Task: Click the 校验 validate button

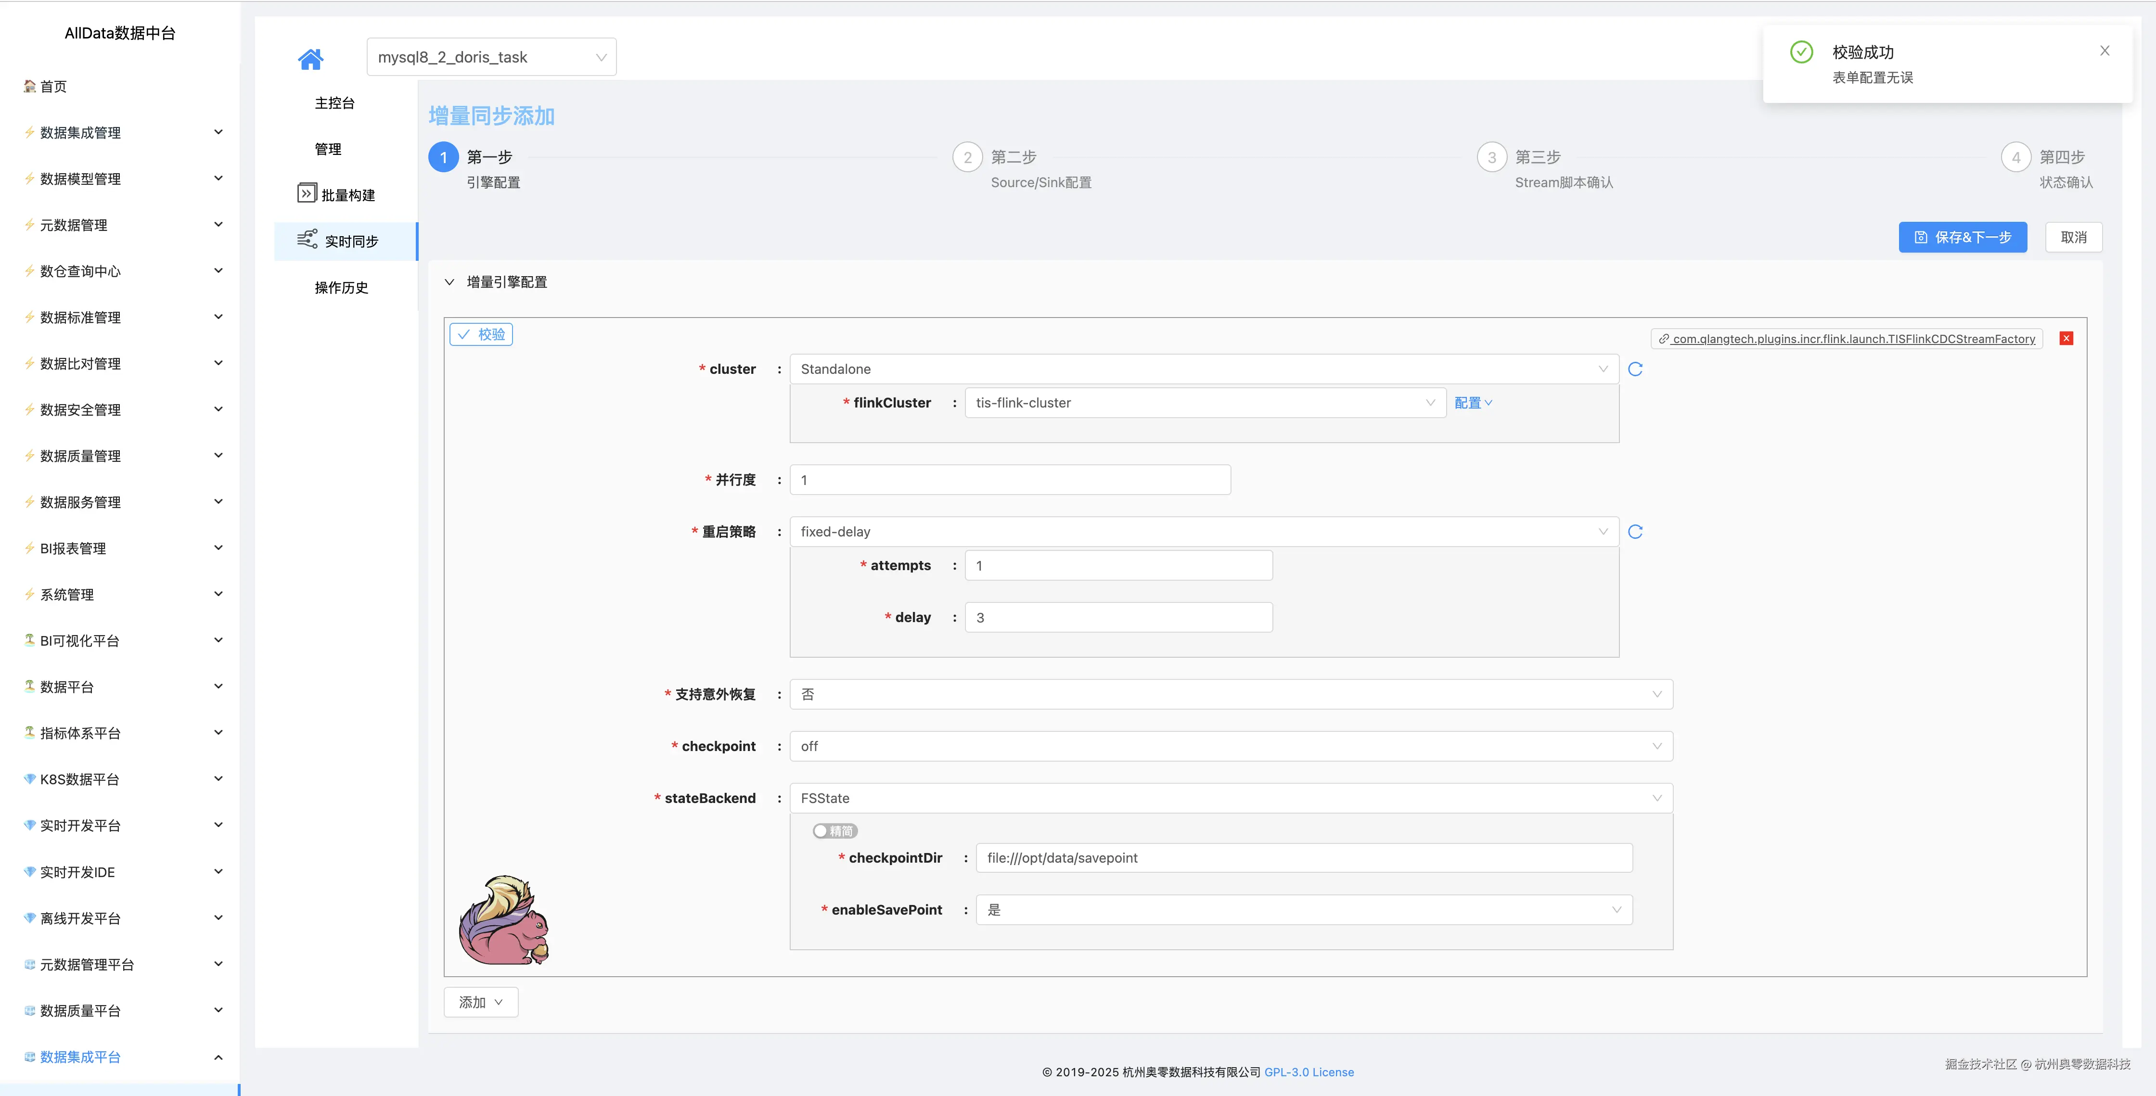Action: click(481, 335)
